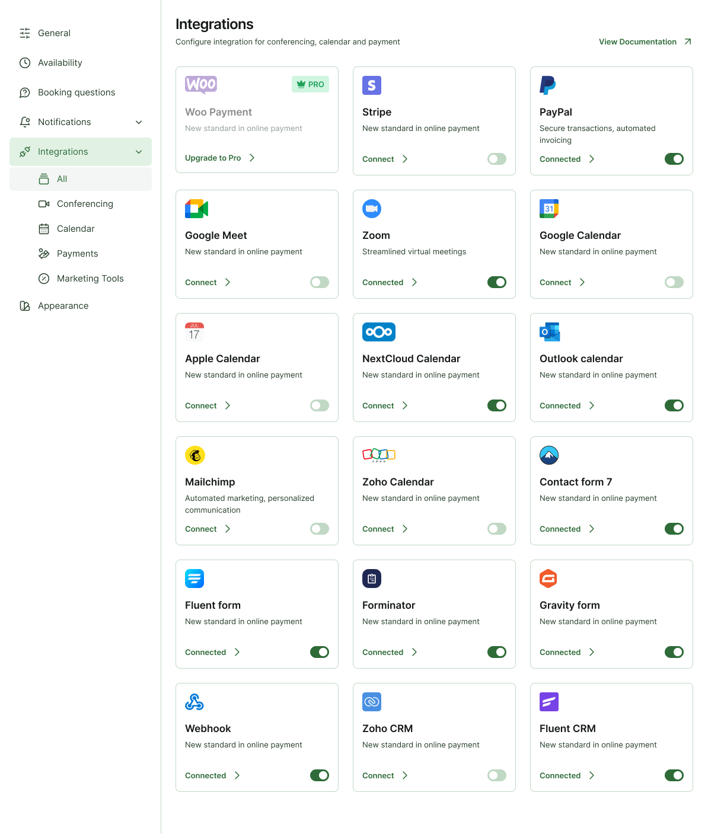Click chevron next to PayPal Connected

[x=592, y=159]
